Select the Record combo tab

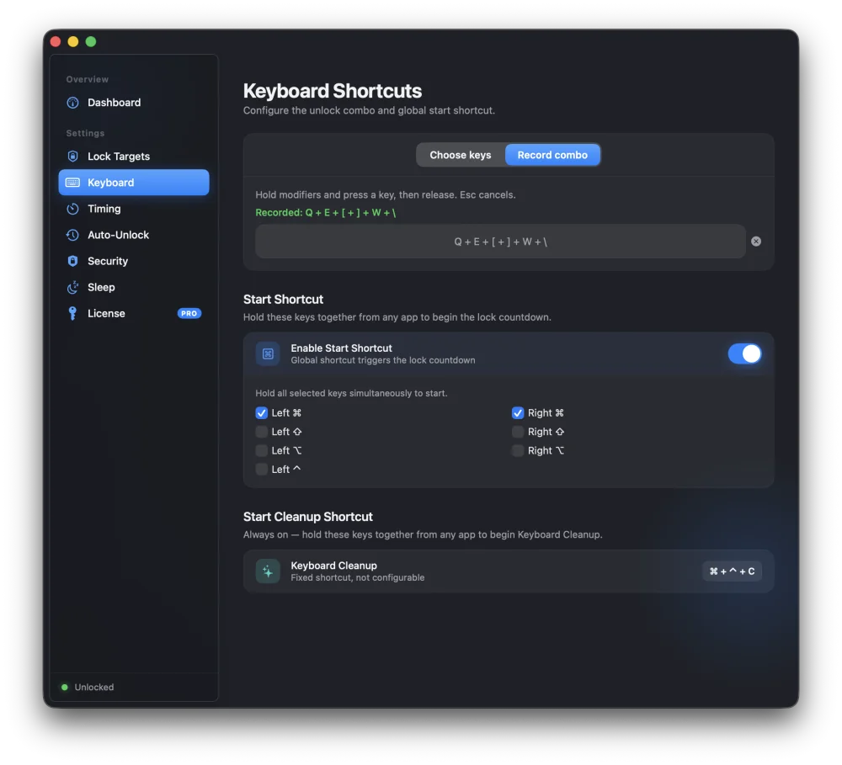tap(552, 155)
